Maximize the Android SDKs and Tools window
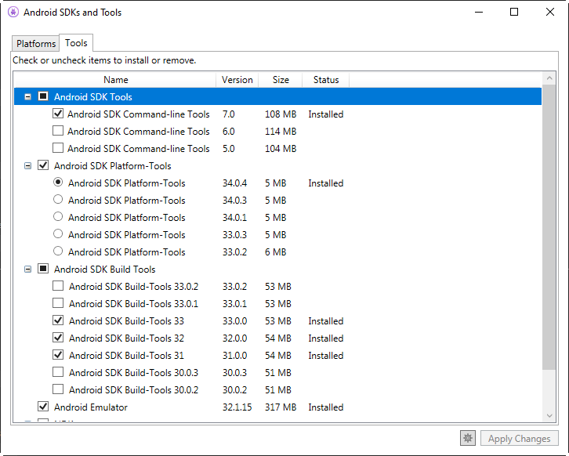Image resolution: width=569 pixels, height=456 pixels. [x=514, y=12]
